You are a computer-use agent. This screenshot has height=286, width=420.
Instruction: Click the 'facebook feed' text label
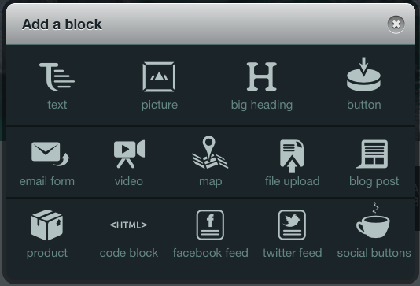[x=211, y=253]
